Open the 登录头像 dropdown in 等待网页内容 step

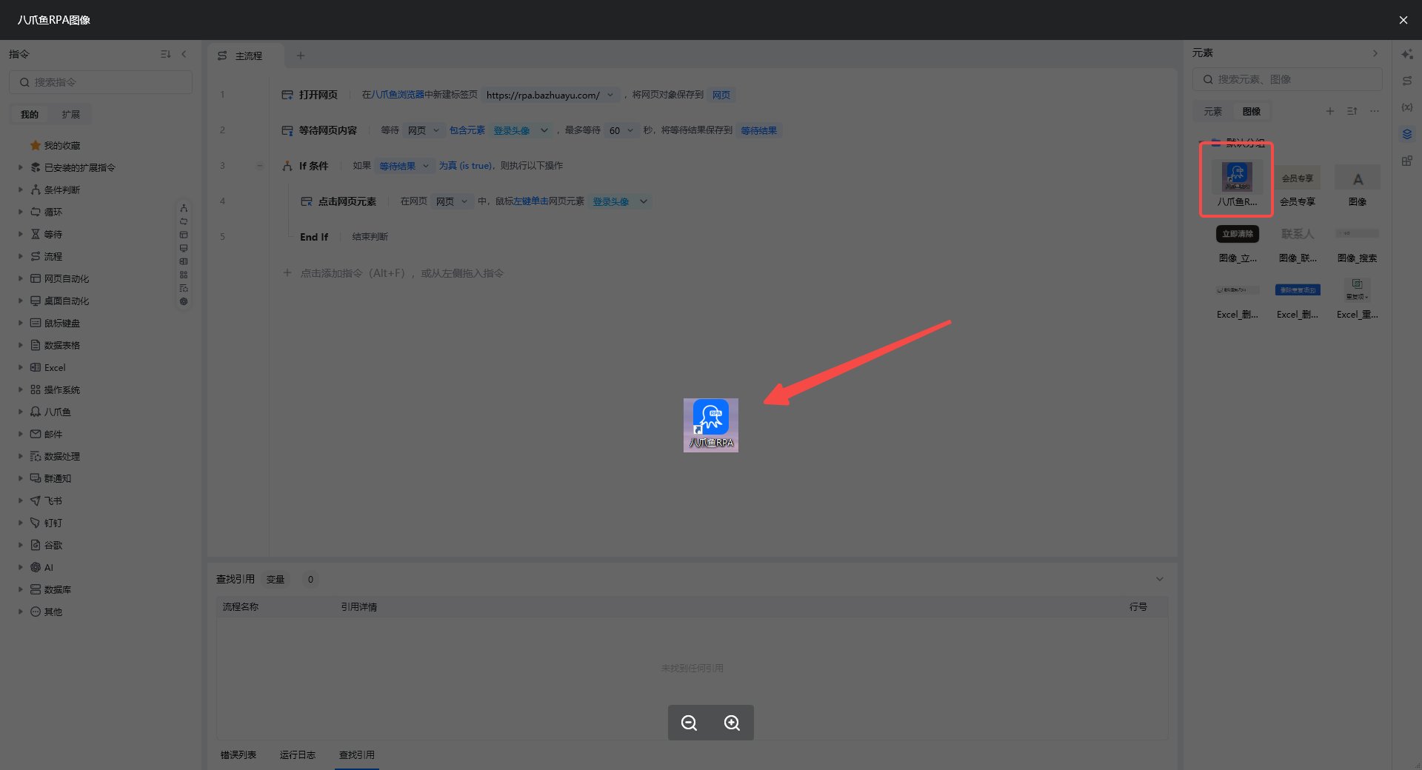pos(544,130)
